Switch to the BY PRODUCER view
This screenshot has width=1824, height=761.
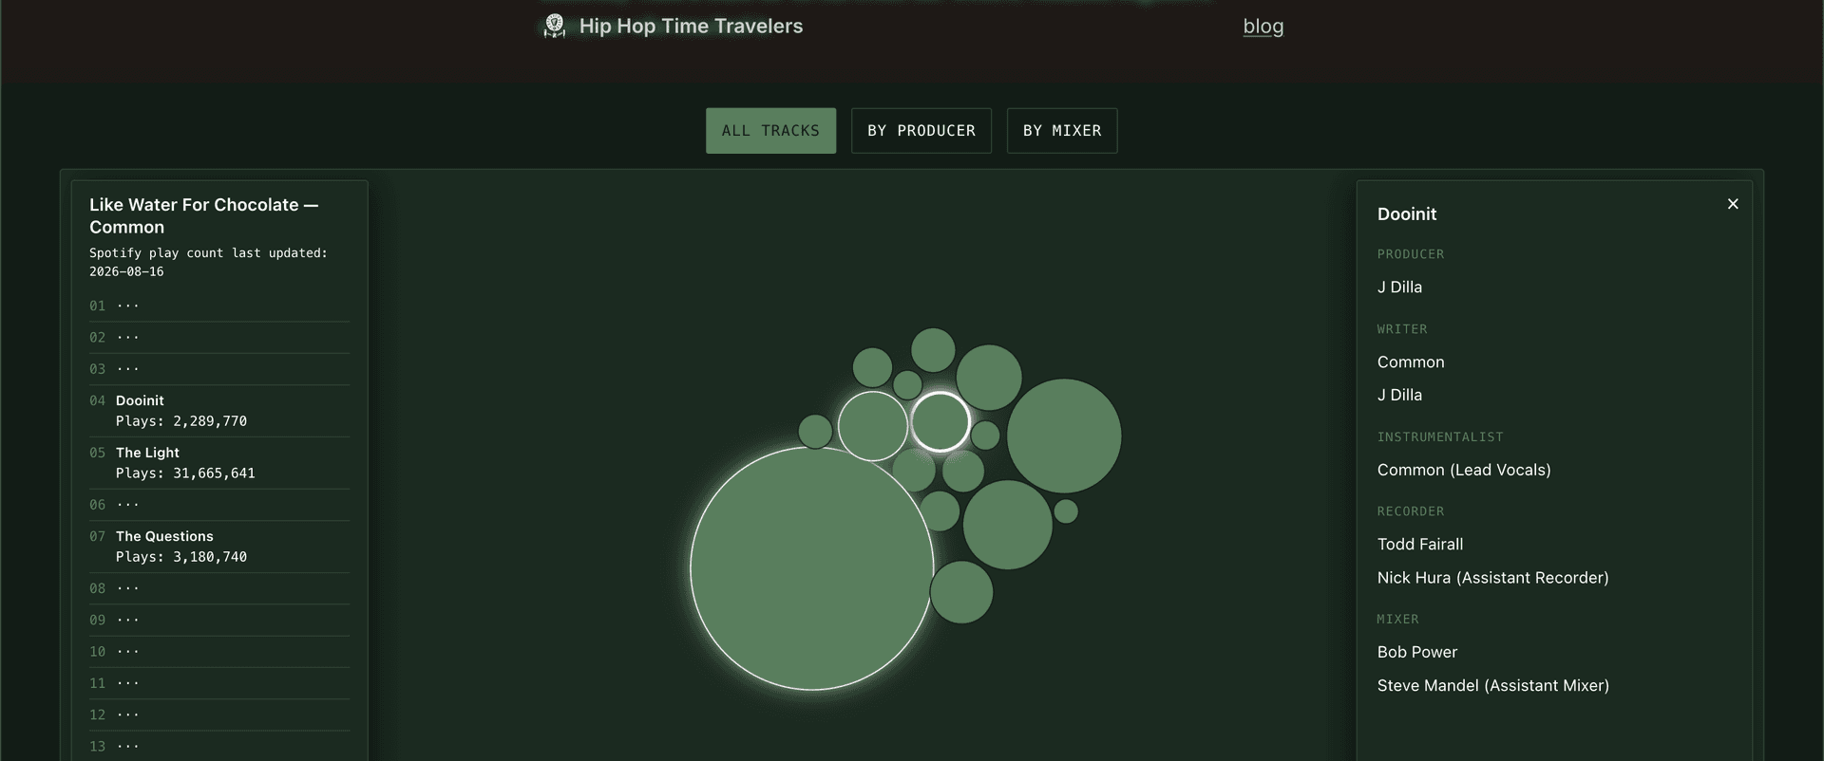click(921, 131)
